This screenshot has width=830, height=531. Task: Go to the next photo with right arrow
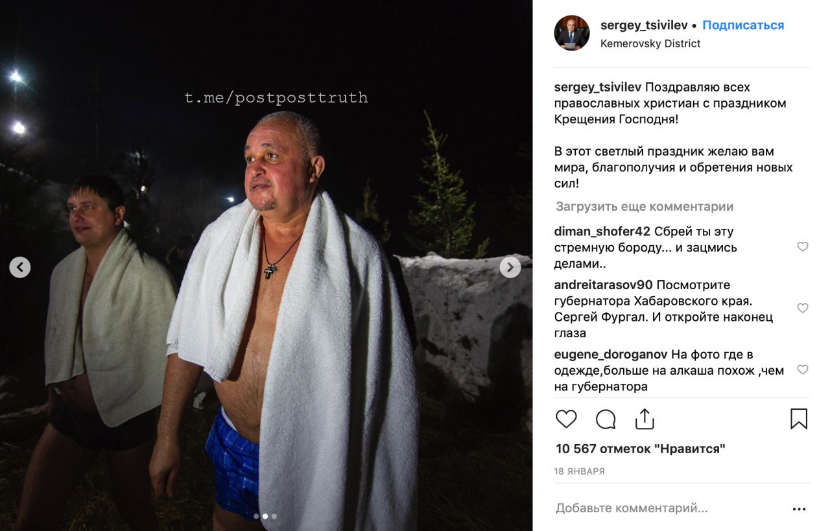[510, 267]
